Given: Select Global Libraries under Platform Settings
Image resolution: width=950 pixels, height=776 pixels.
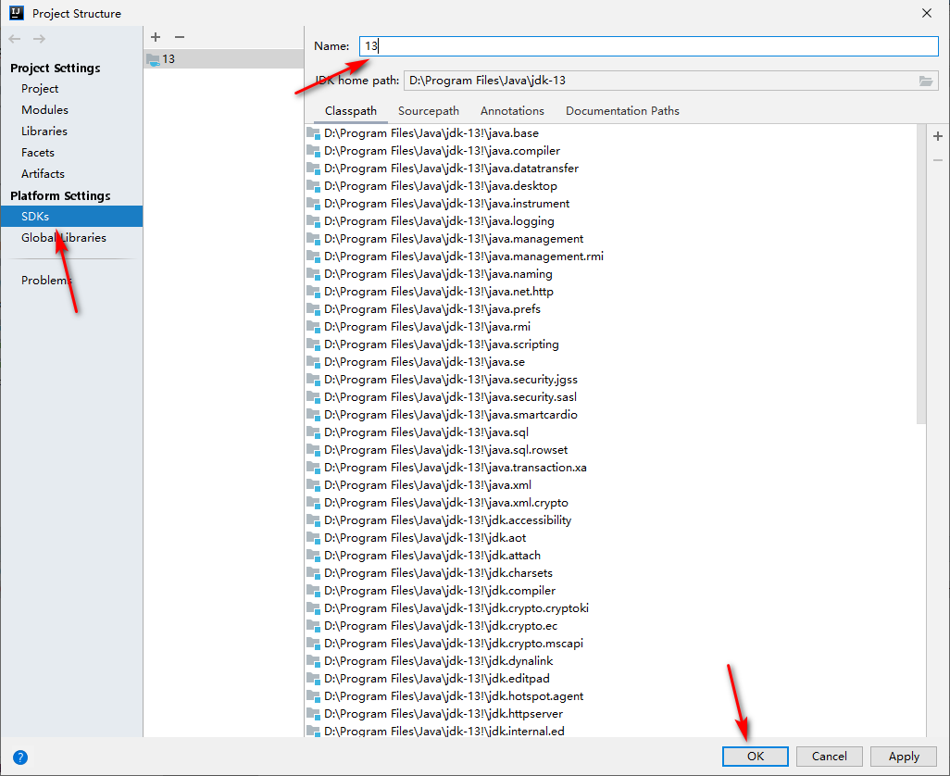Looking at the screenshot, I should (x=63, y=237).
